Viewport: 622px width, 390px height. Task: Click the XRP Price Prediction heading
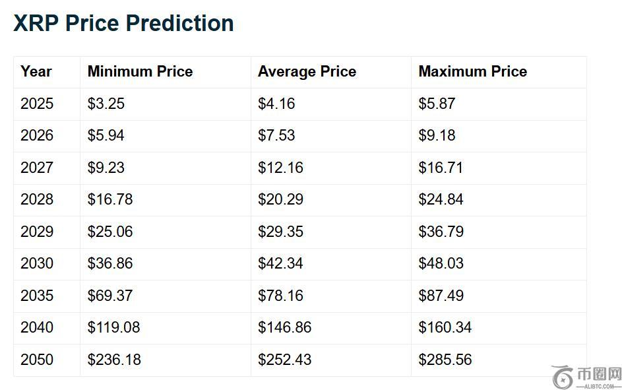pyautogui.click(x=123, y=23)
